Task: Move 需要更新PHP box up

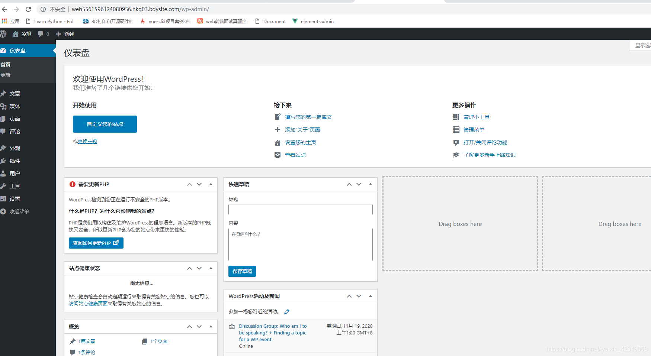Action: (x=190, y=184)
